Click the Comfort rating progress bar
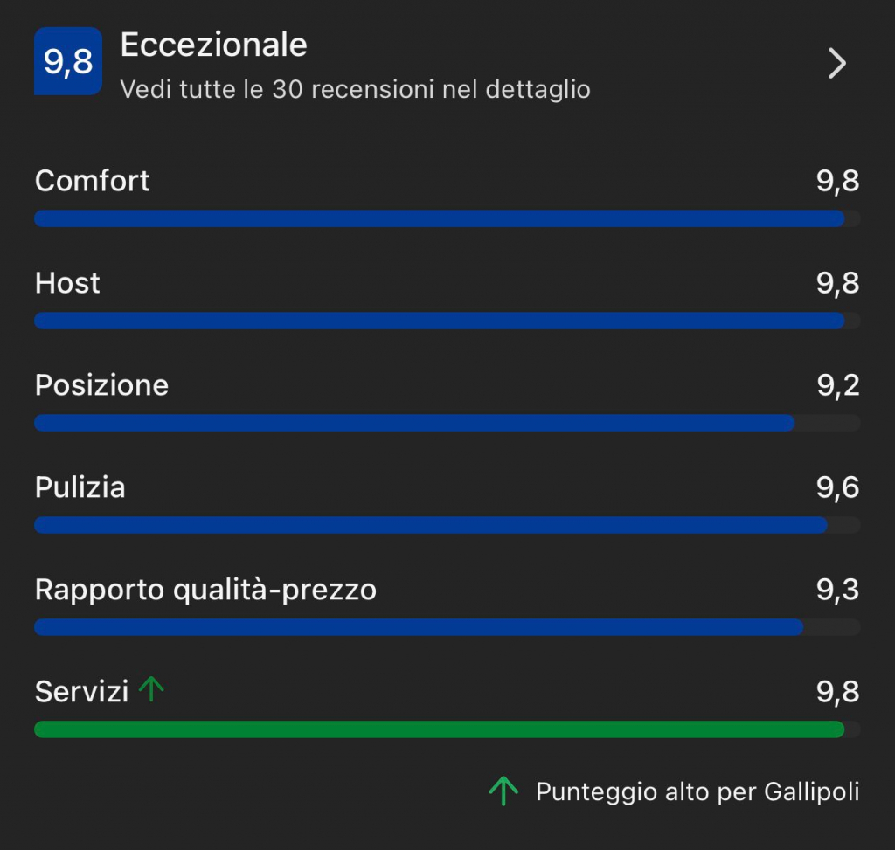 click(446, 218)
